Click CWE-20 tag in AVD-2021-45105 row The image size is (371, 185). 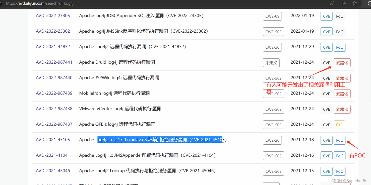coord(272,140)
